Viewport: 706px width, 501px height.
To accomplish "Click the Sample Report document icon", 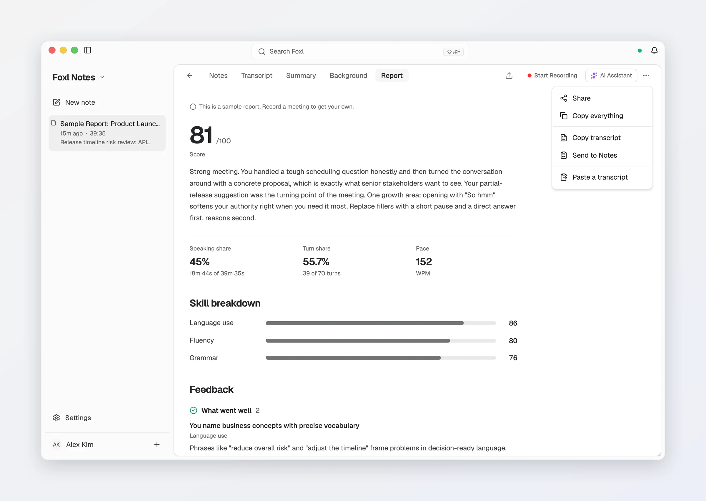I will [x=54, y=123].
